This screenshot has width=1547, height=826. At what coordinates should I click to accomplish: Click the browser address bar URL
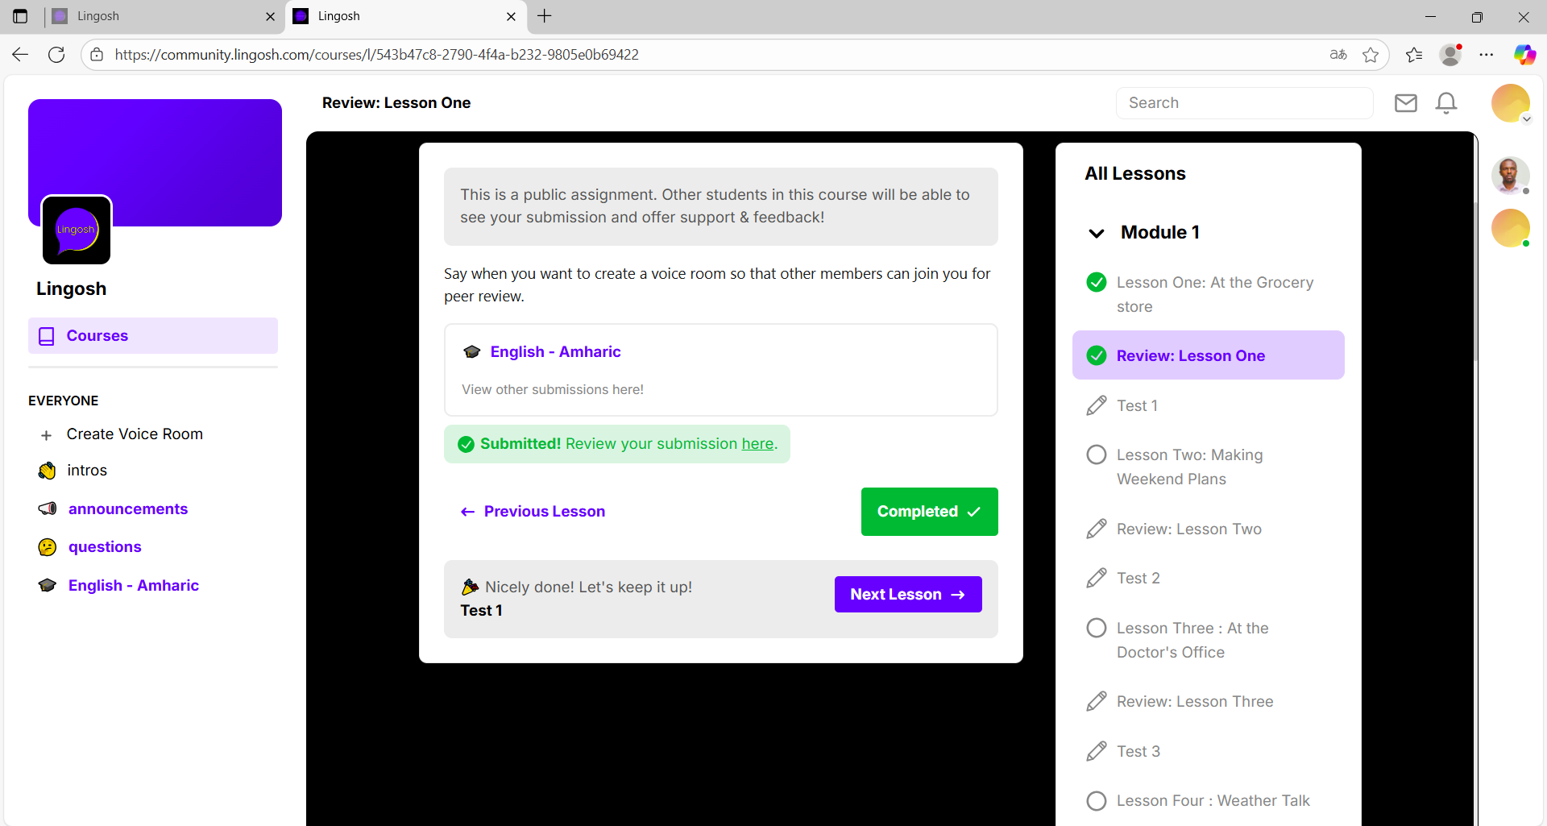pyautogui.click(x=376, y=55)
